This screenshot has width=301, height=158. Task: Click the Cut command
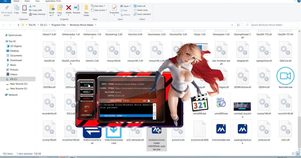pos(32,6)
